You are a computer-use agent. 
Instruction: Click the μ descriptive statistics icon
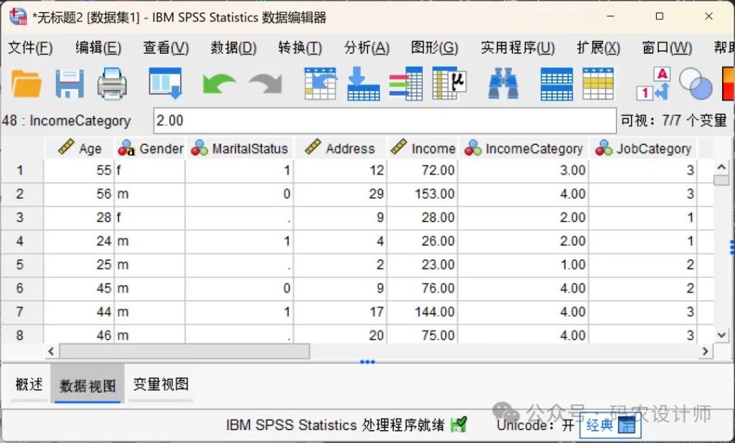coord(449,83)
